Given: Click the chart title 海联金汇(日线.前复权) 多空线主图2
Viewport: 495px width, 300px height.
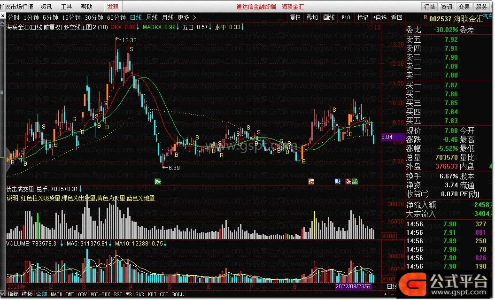Looking at the screenshot, I should [x=51, y=27].
